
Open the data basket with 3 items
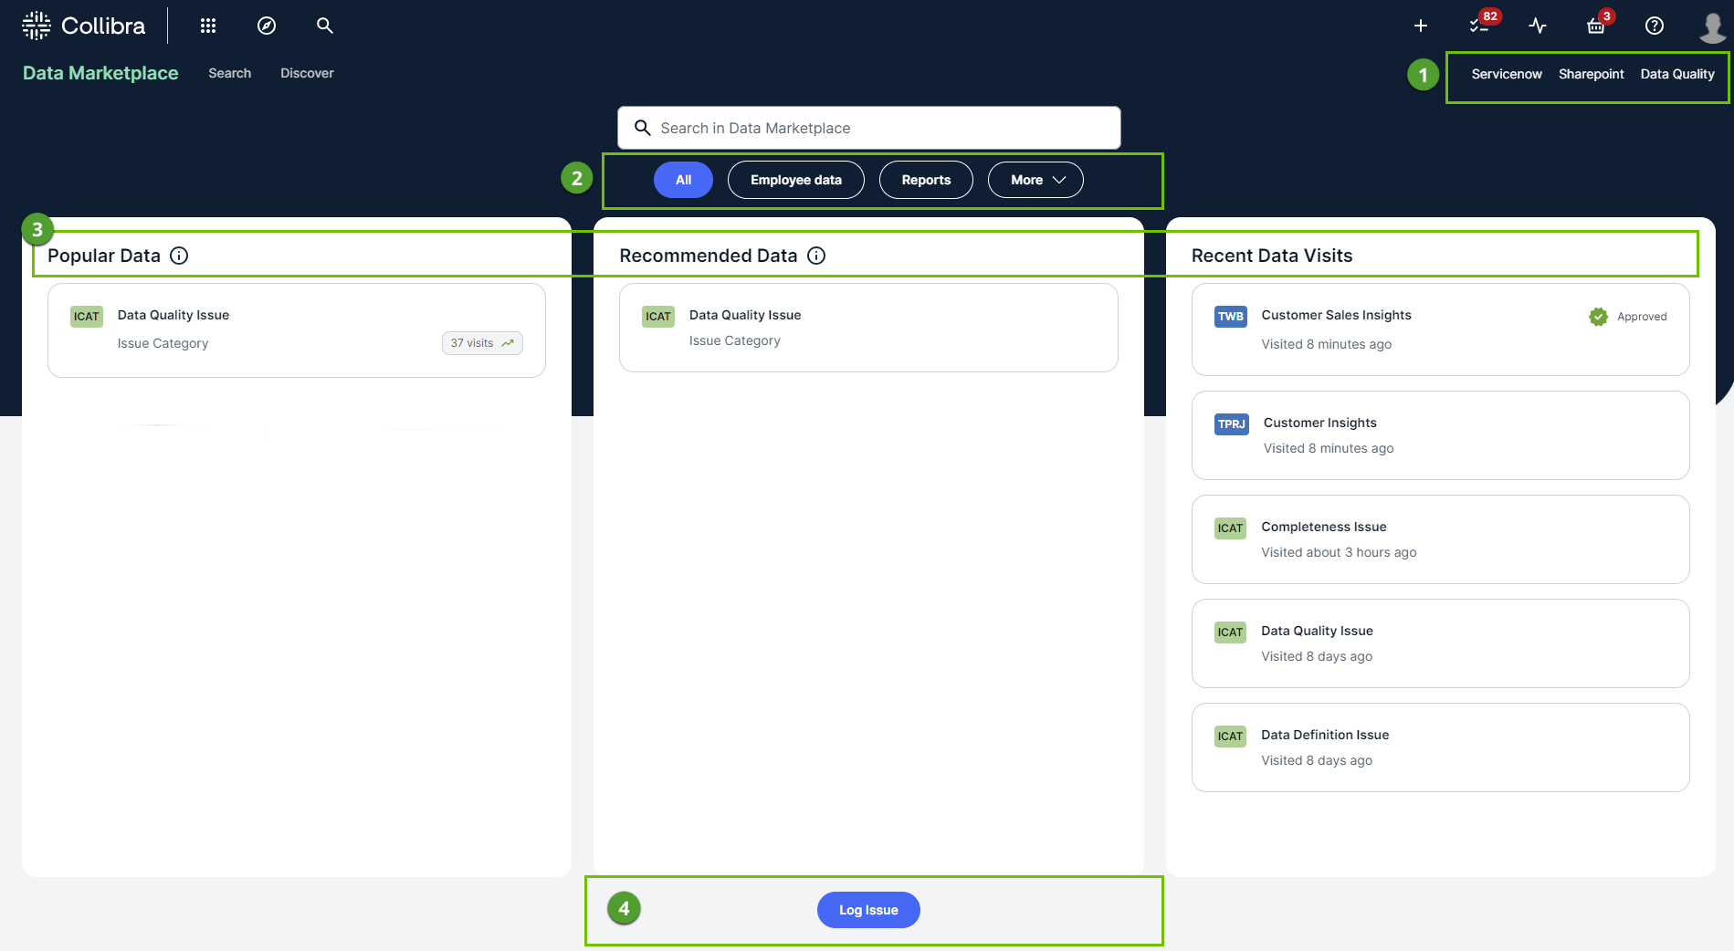(x=1596, y=26)
